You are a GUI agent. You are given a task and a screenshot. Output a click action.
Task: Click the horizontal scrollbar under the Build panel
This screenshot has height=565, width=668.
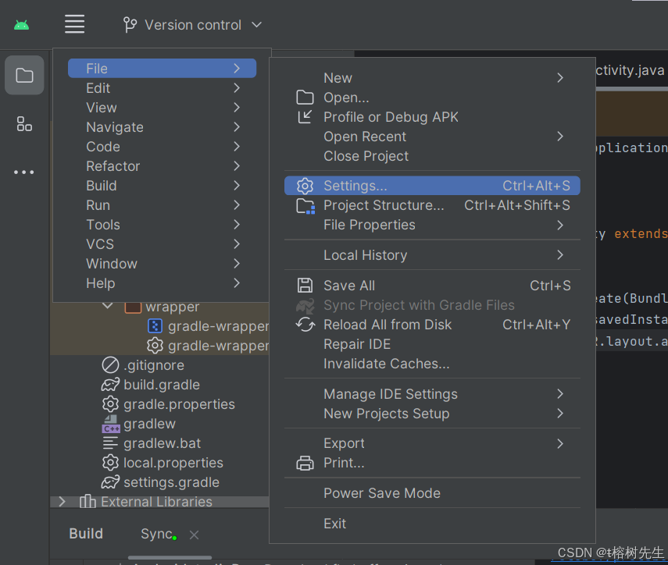coord(170,557)
